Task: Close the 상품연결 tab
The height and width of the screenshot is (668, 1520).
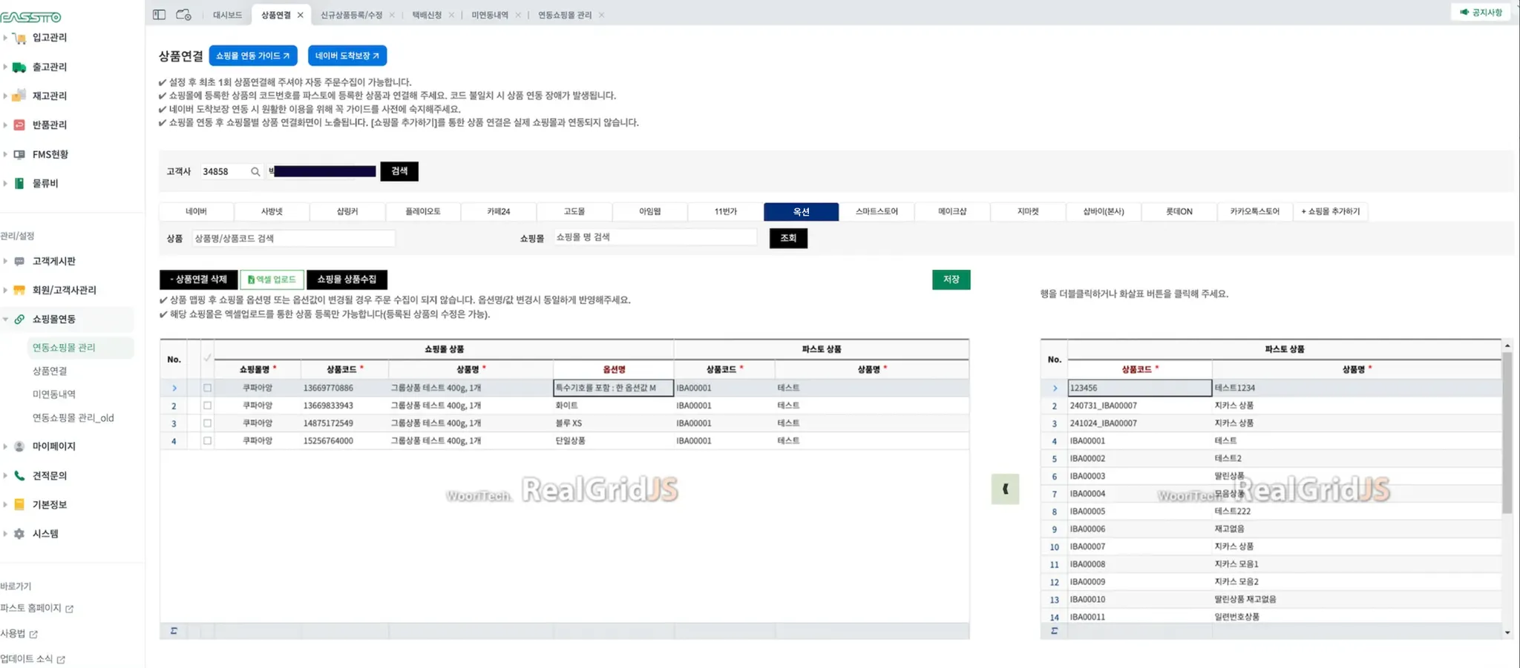Action: coord(300,15)
